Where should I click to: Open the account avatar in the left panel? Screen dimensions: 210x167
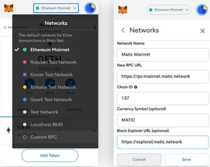pyautogui.click(x=90, y=8)
